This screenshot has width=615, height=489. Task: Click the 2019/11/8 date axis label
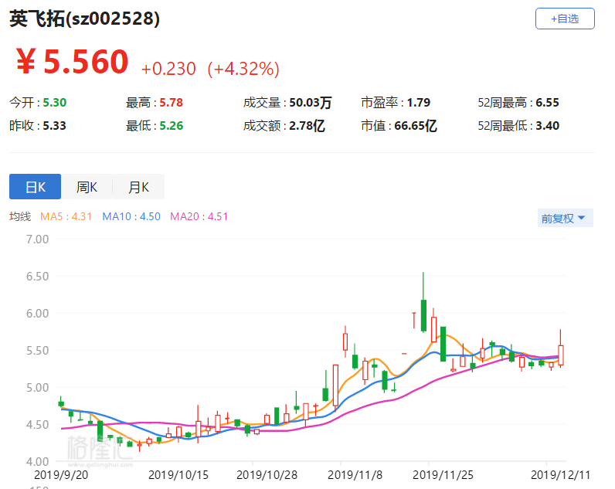coord(355,475)
